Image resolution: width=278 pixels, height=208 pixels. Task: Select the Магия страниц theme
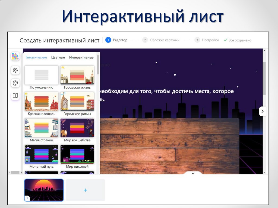click(x=42, y=130)
